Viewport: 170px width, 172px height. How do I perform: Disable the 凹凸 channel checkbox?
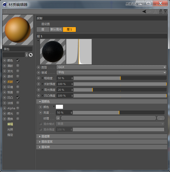click(x=18, y=97)
